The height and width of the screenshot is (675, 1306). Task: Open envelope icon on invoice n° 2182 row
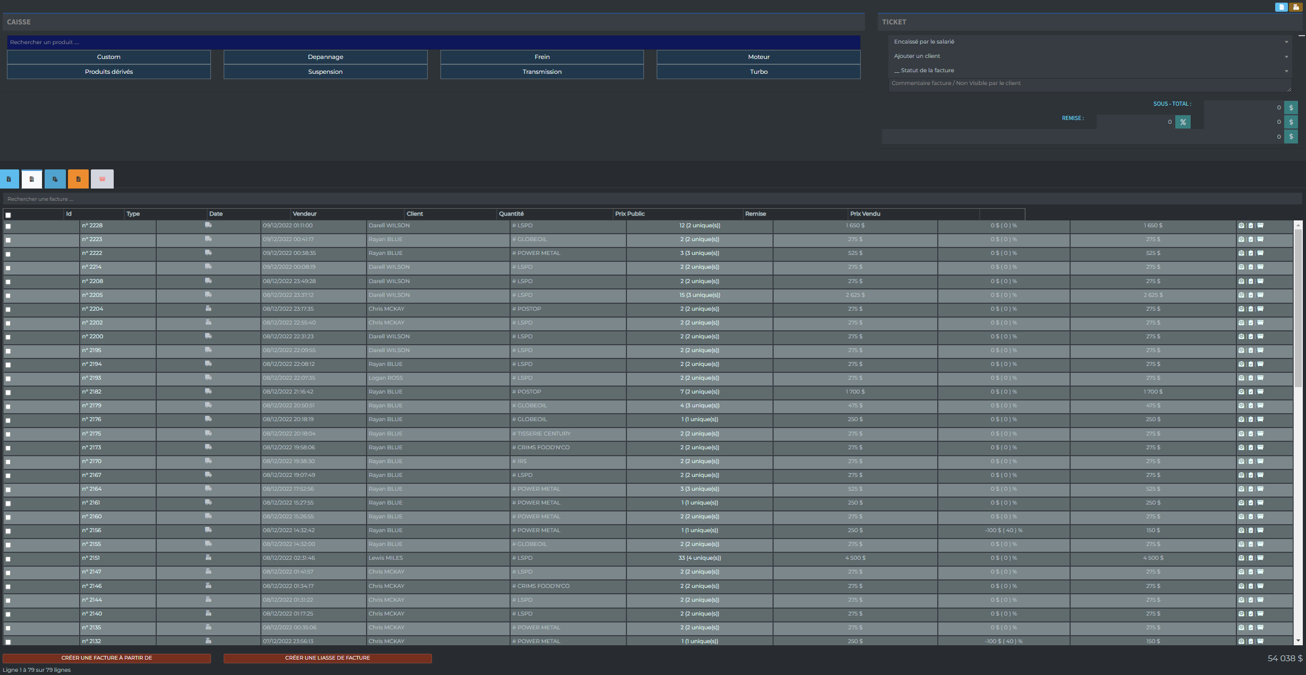point(1241,392)
